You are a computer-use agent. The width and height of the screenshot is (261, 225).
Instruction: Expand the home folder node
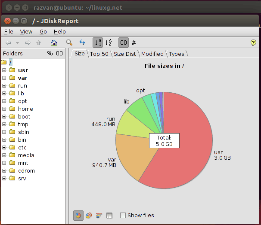click(4, 109)
